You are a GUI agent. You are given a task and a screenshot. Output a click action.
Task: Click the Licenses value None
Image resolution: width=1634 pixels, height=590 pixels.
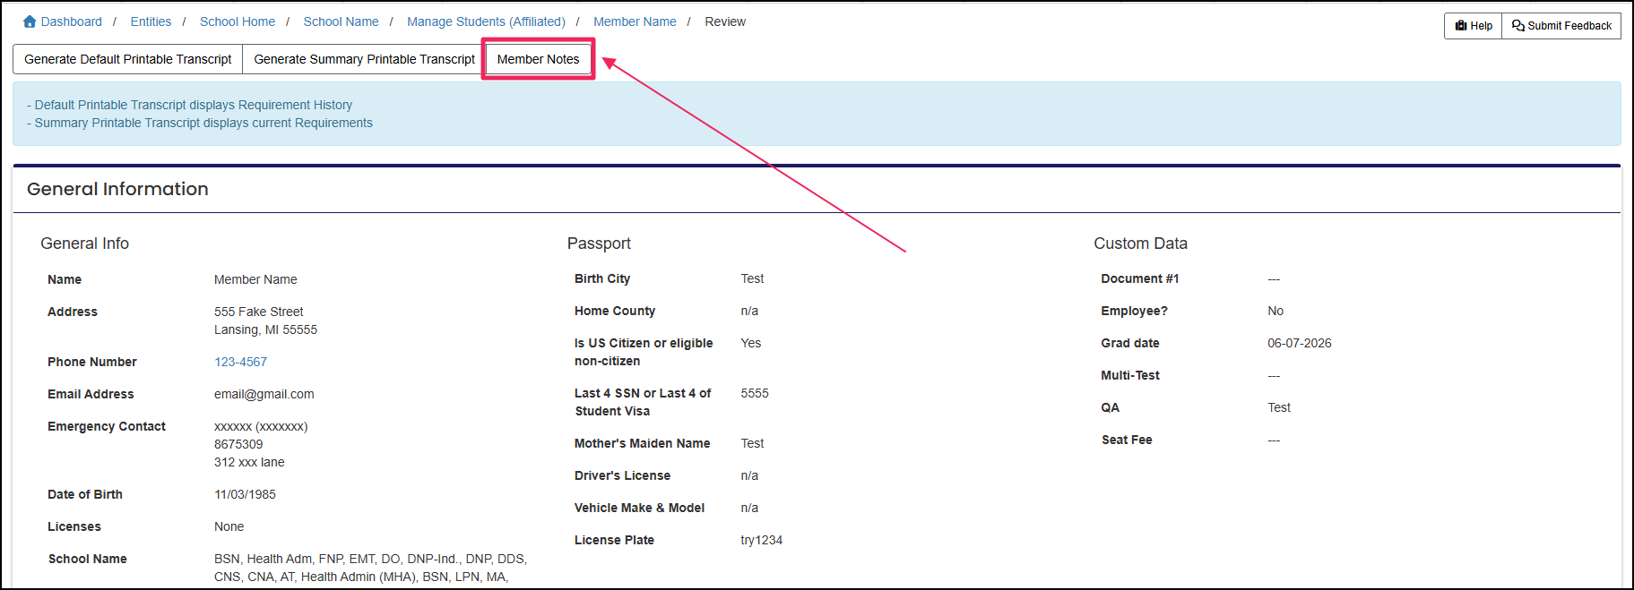coord(229,526)
